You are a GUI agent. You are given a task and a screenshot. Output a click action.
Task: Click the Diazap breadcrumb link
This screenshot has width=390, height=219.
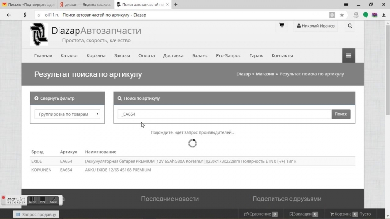point(243,74)
